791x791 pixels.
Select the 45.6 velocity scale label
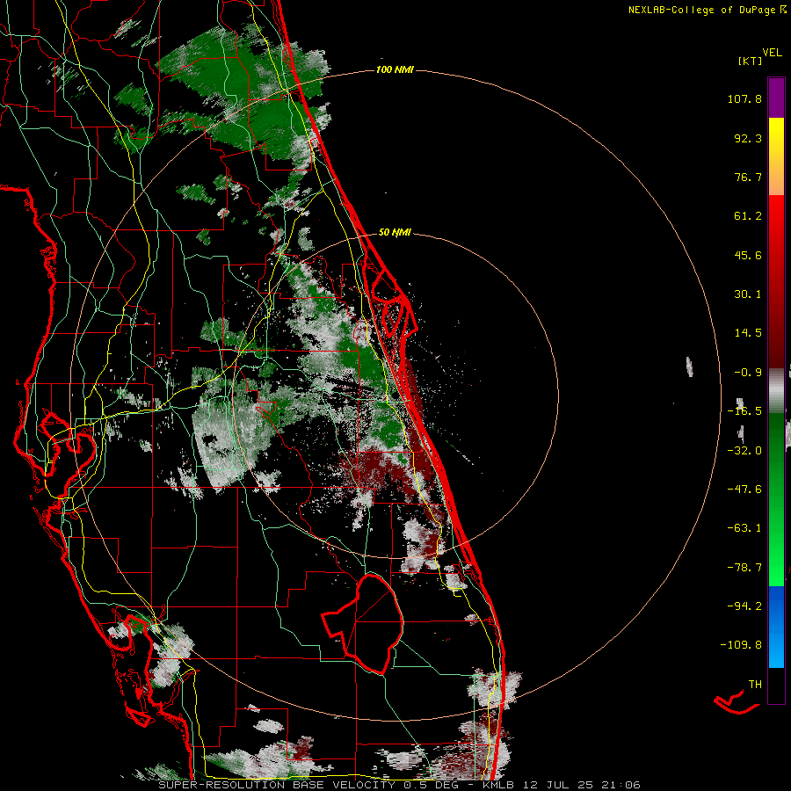click(x=748, y=255)
